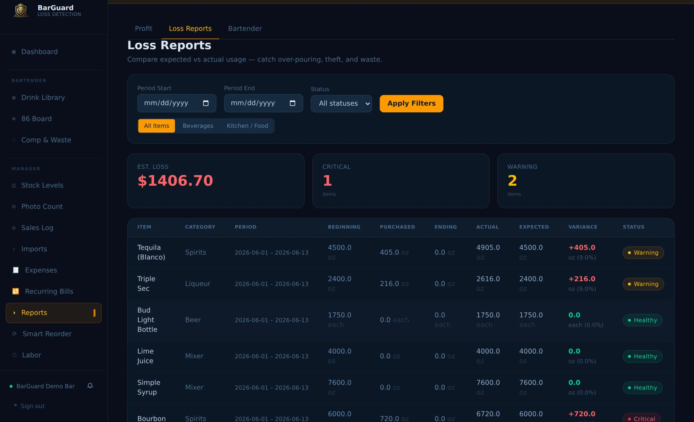Click the Expenses receipt icon
The image size is (694, 422).
pyautogui.click(x=16, y=270)
